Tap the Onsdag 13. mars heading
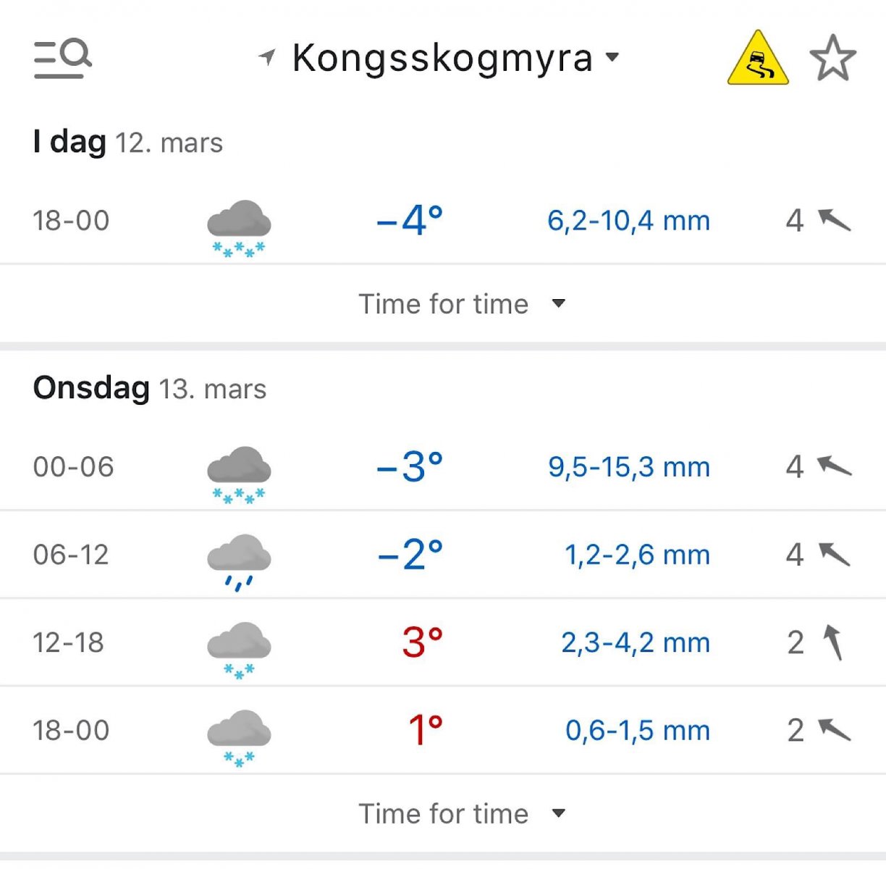 point(150,389)
